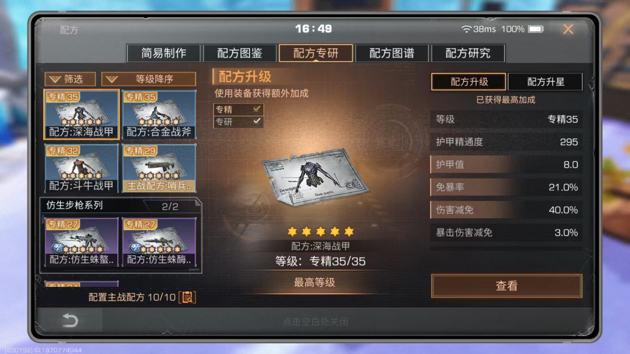This screenshot has height=354, width=630.
Task: Toggle the 专精 checkbox
Action: click(x=257, y=109)
